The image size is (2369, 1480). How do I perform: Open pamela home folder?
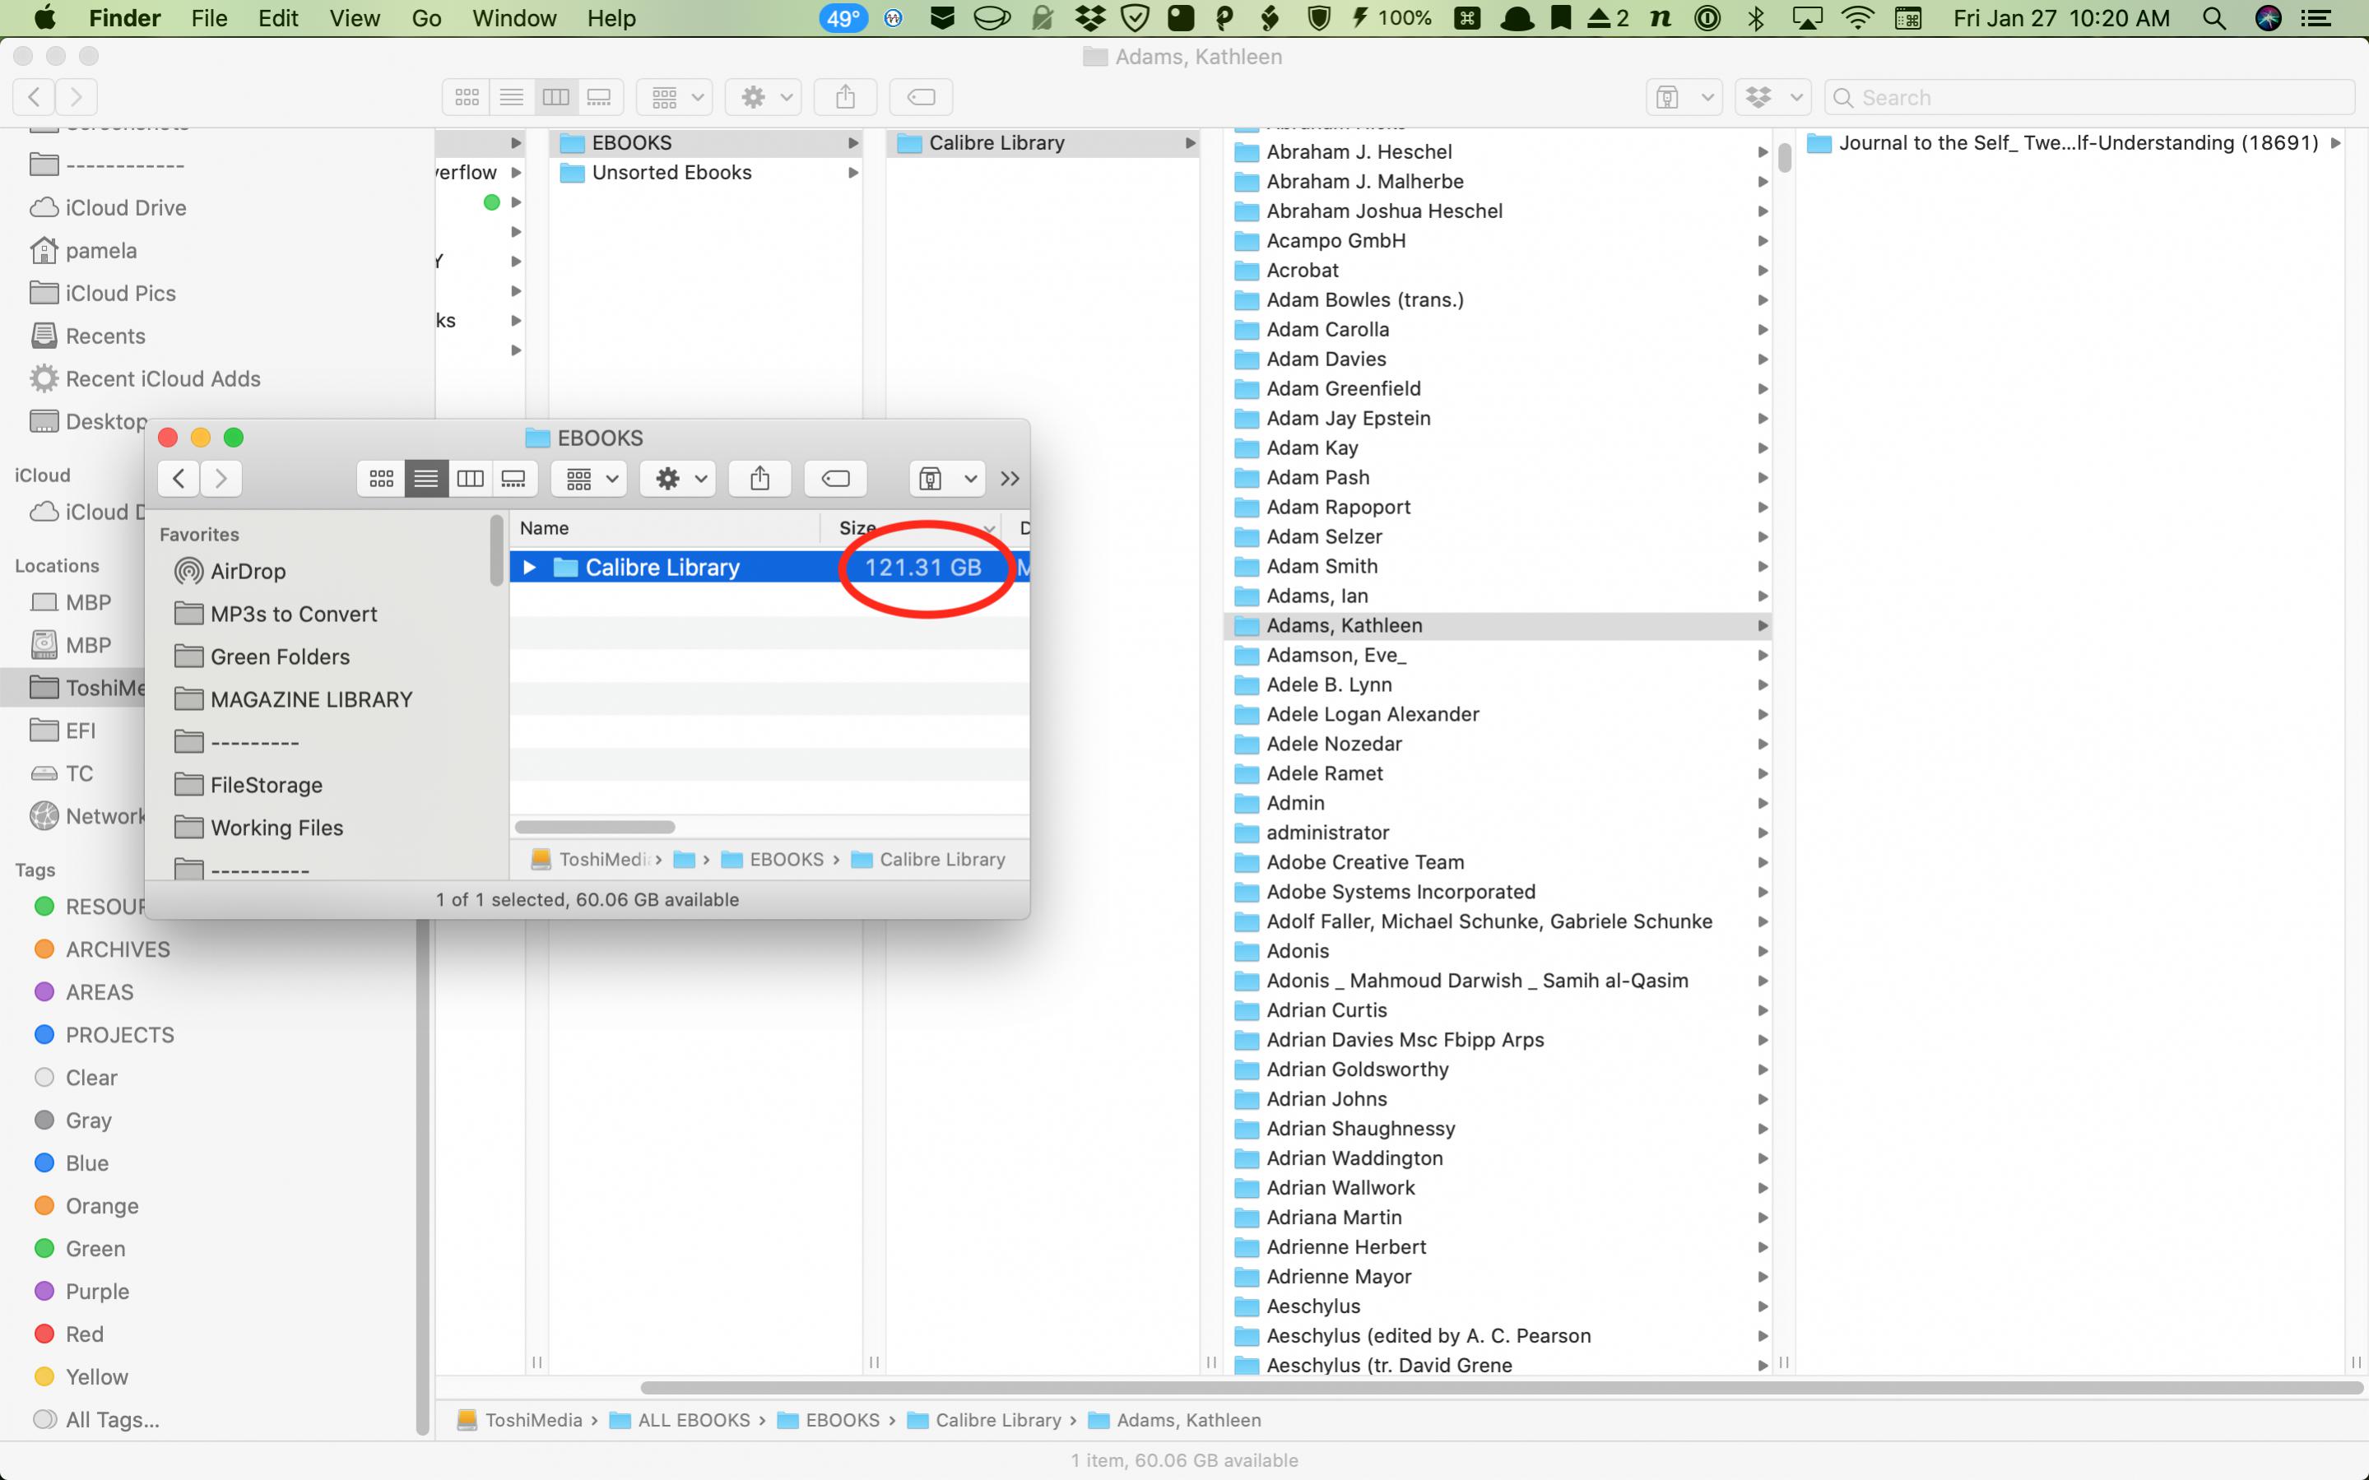click(x=83, y=251)
